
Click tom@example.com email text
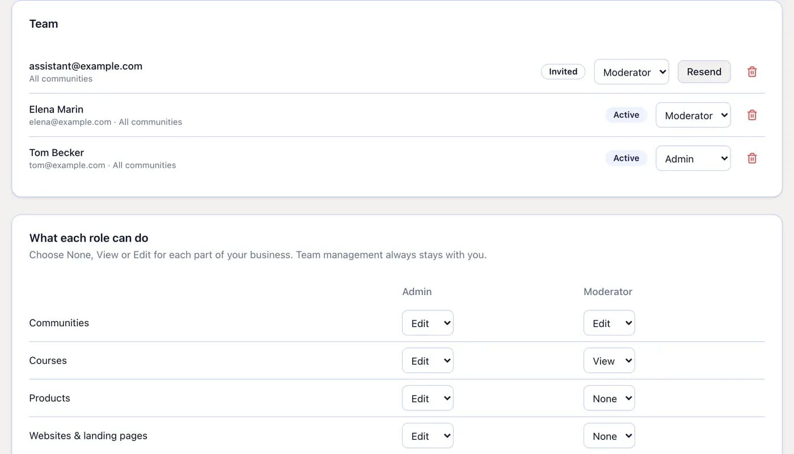point(67,165)
